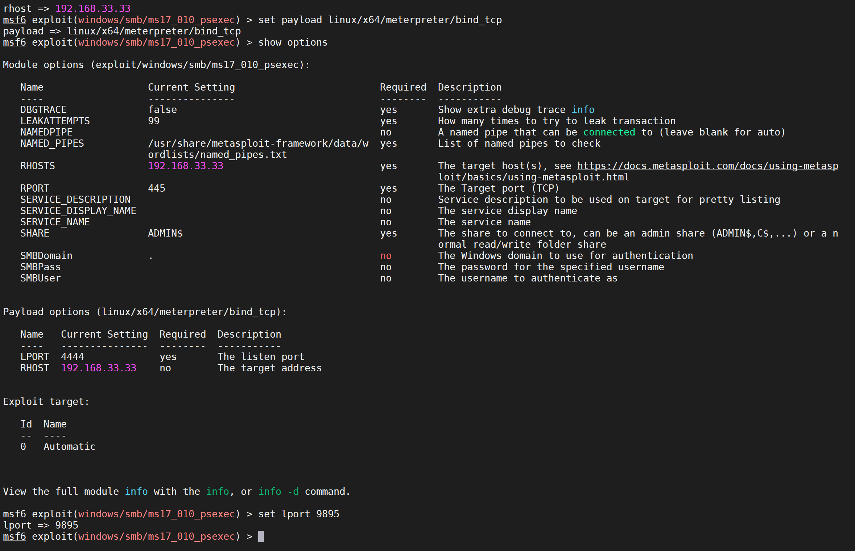The image size is (855, 551).
Task: Click underlined msf6 on last prompt line
Action: [15, 537]
